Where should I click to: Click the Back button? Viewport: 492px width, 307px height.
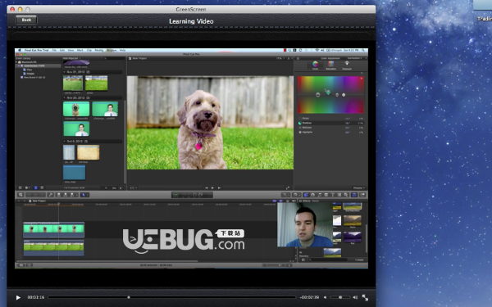pyautogui.click(x=26, y=20)
